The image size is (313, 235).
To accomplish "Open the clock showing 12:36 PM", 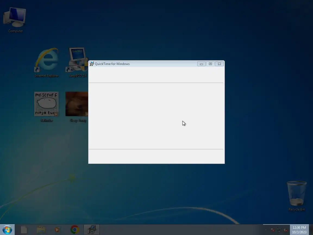I will (x=299, y=230).
